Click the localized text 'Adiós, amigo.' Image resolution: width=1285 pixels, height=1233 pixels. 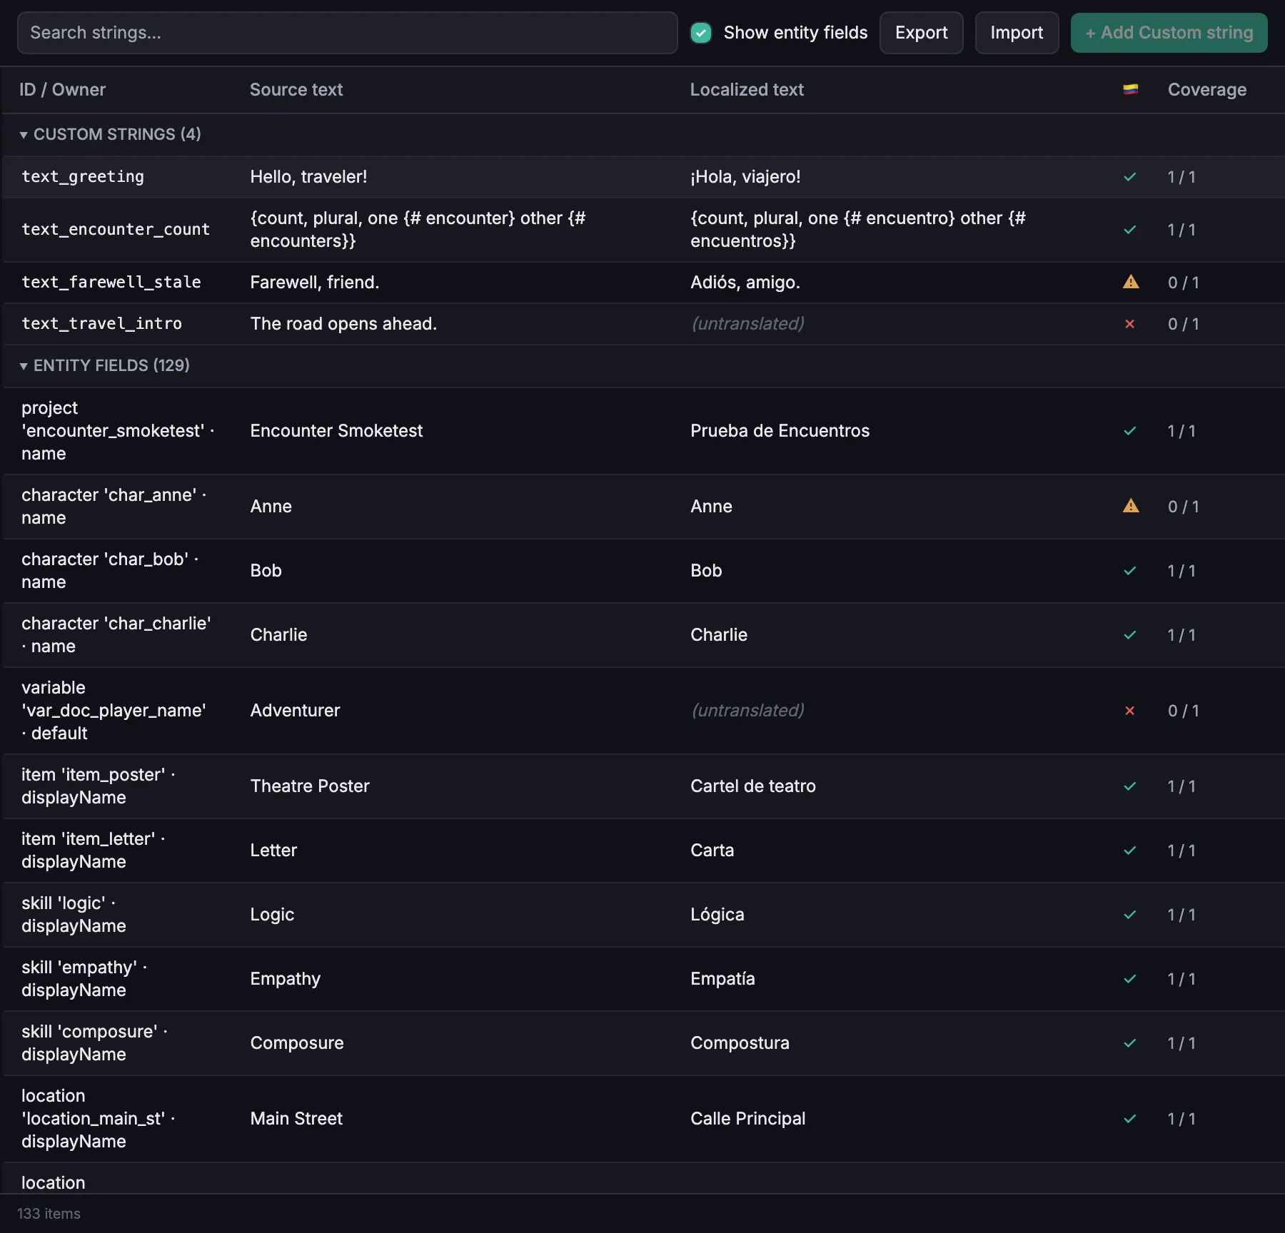coord(745,283)
